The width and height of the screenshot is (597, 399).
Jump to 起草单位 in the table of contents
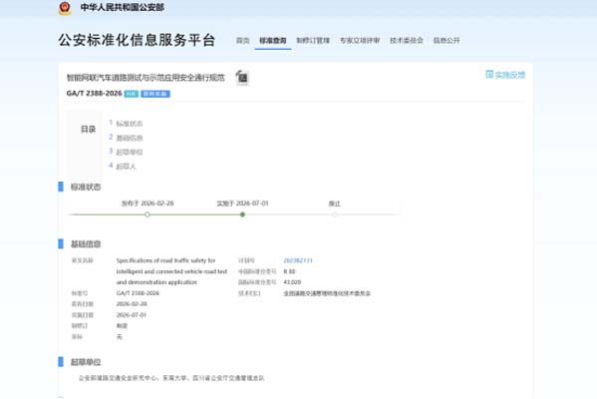[130, 152]
